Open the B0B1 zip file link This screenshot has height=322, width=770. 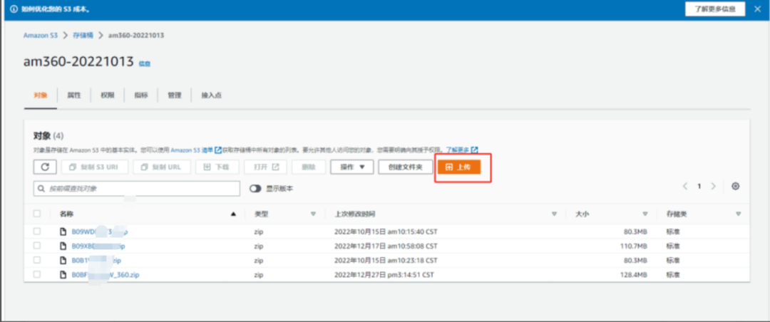(96, 260)
